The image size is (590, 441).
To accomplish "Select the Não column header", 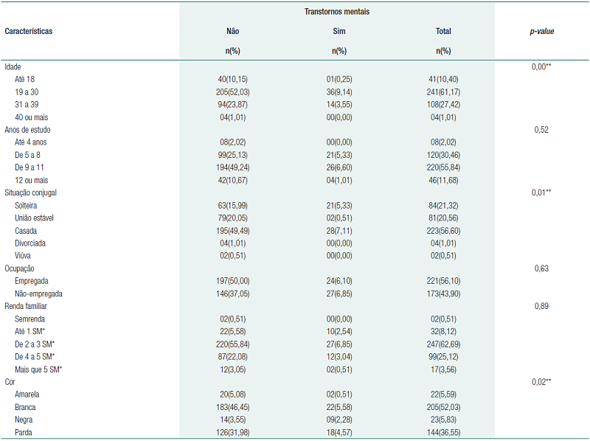I will [x=232, y=32].
